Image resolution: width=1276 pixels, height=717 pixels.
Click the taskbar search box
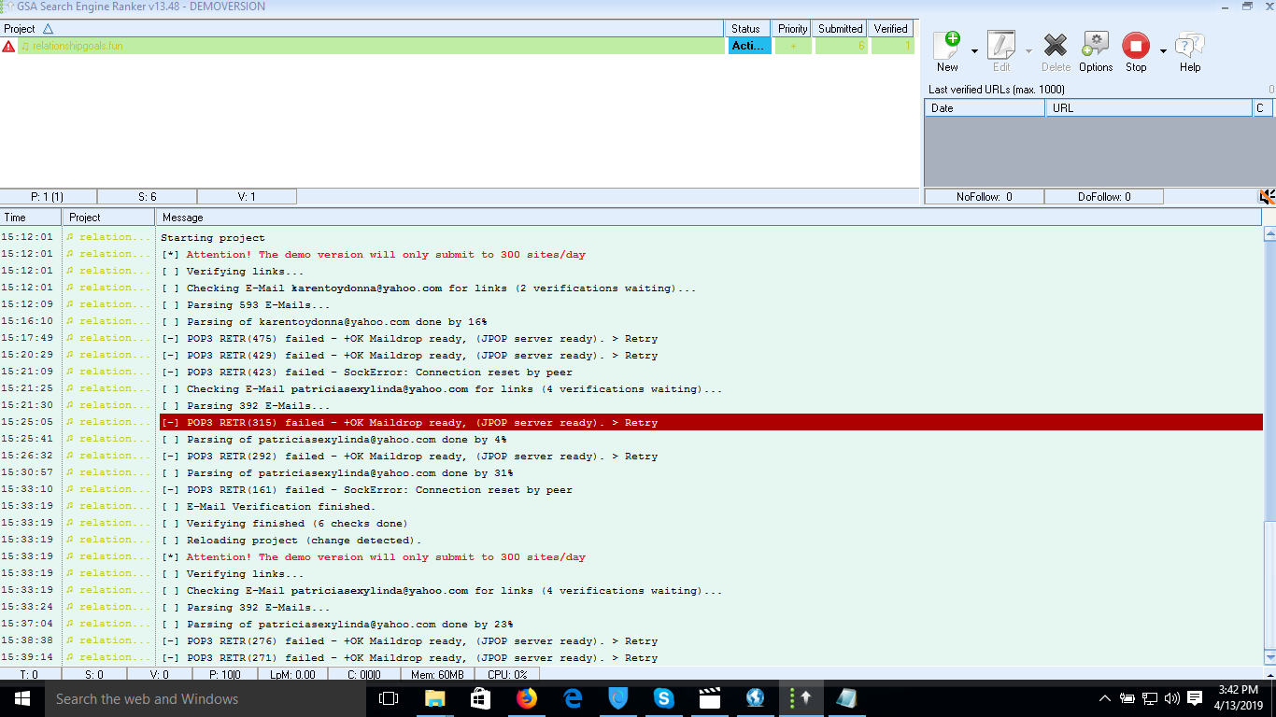[x=206, y=698]
